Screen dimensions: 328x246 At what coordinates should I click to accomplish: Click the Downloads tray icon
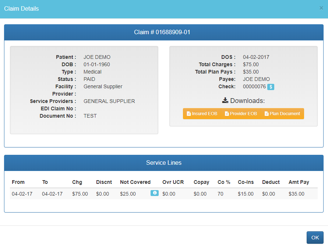tap(225, 100)
